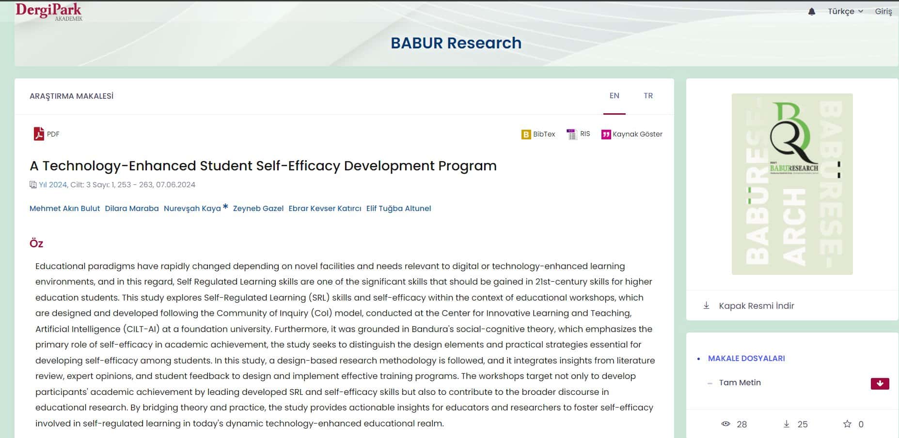Click the Tam Metin file entry

click(740, 383)
